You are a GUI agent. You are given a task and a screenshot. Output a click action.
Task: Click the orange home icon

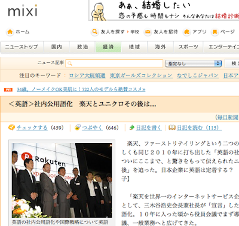10,32
